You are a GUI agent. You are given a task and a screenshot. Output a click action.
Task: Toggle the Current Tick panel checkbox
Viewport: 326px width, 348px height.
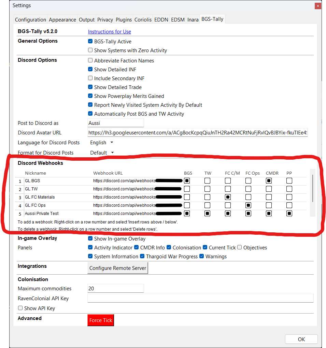pos(205,247)
